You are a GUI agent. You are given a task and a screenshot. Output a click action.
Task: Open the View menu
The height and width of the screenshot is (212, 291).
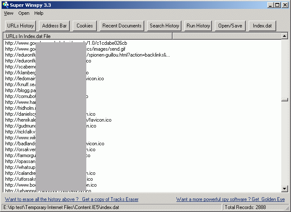[x=8, y=14]
